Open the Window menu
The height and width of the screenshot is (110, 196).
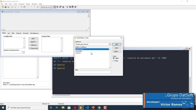point(34,4)
